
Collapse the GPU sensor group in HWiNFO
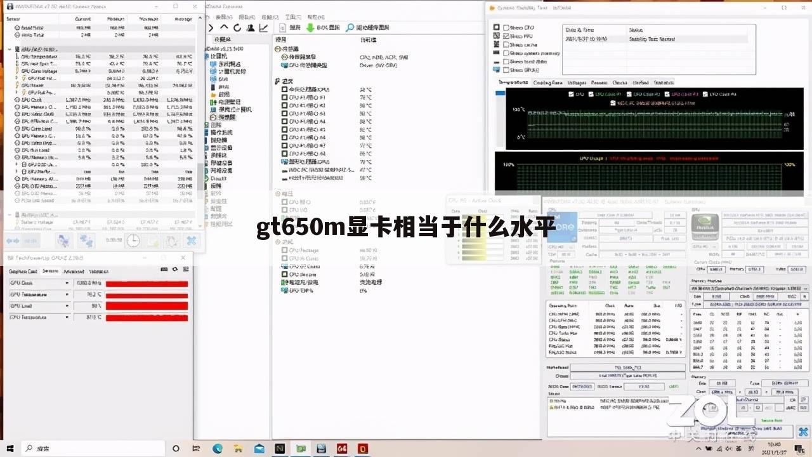(9, 49)
